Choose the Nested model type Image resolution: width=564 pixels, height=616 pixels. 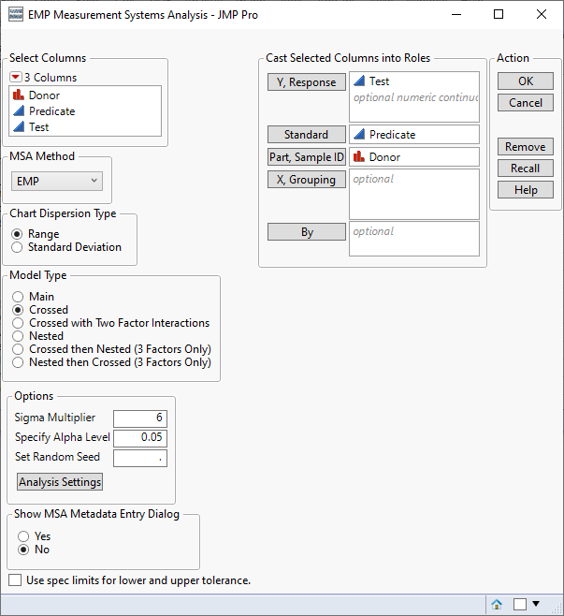[18, 336]
